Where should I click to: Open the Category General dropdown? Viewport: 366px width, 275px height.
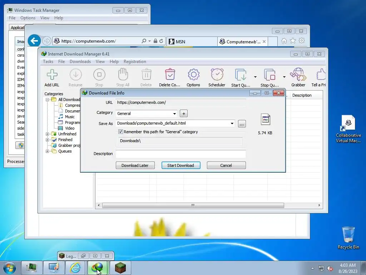point(174,114)
